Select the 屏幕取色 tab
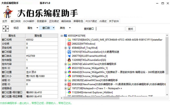 pos(78,21)
